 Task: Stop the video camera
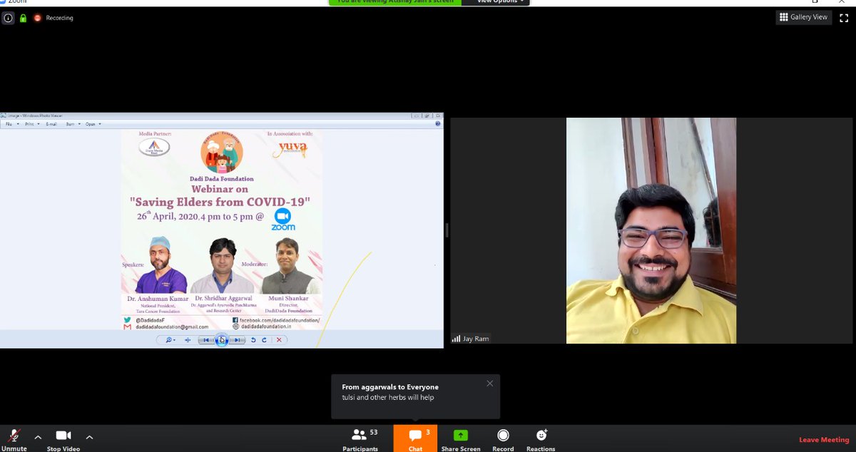pyautogui.click(x=63, y=438)
